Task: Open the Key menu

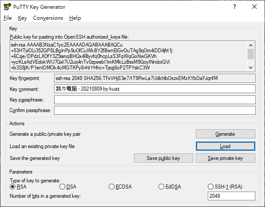Action: [22, 18]
